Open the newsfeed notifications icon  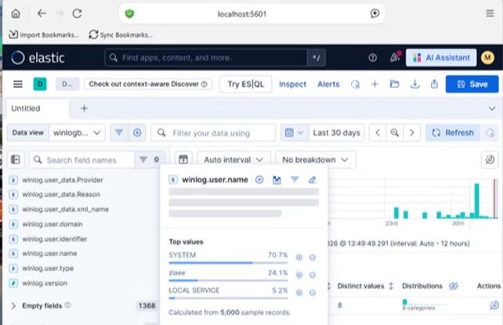(395, 58)
